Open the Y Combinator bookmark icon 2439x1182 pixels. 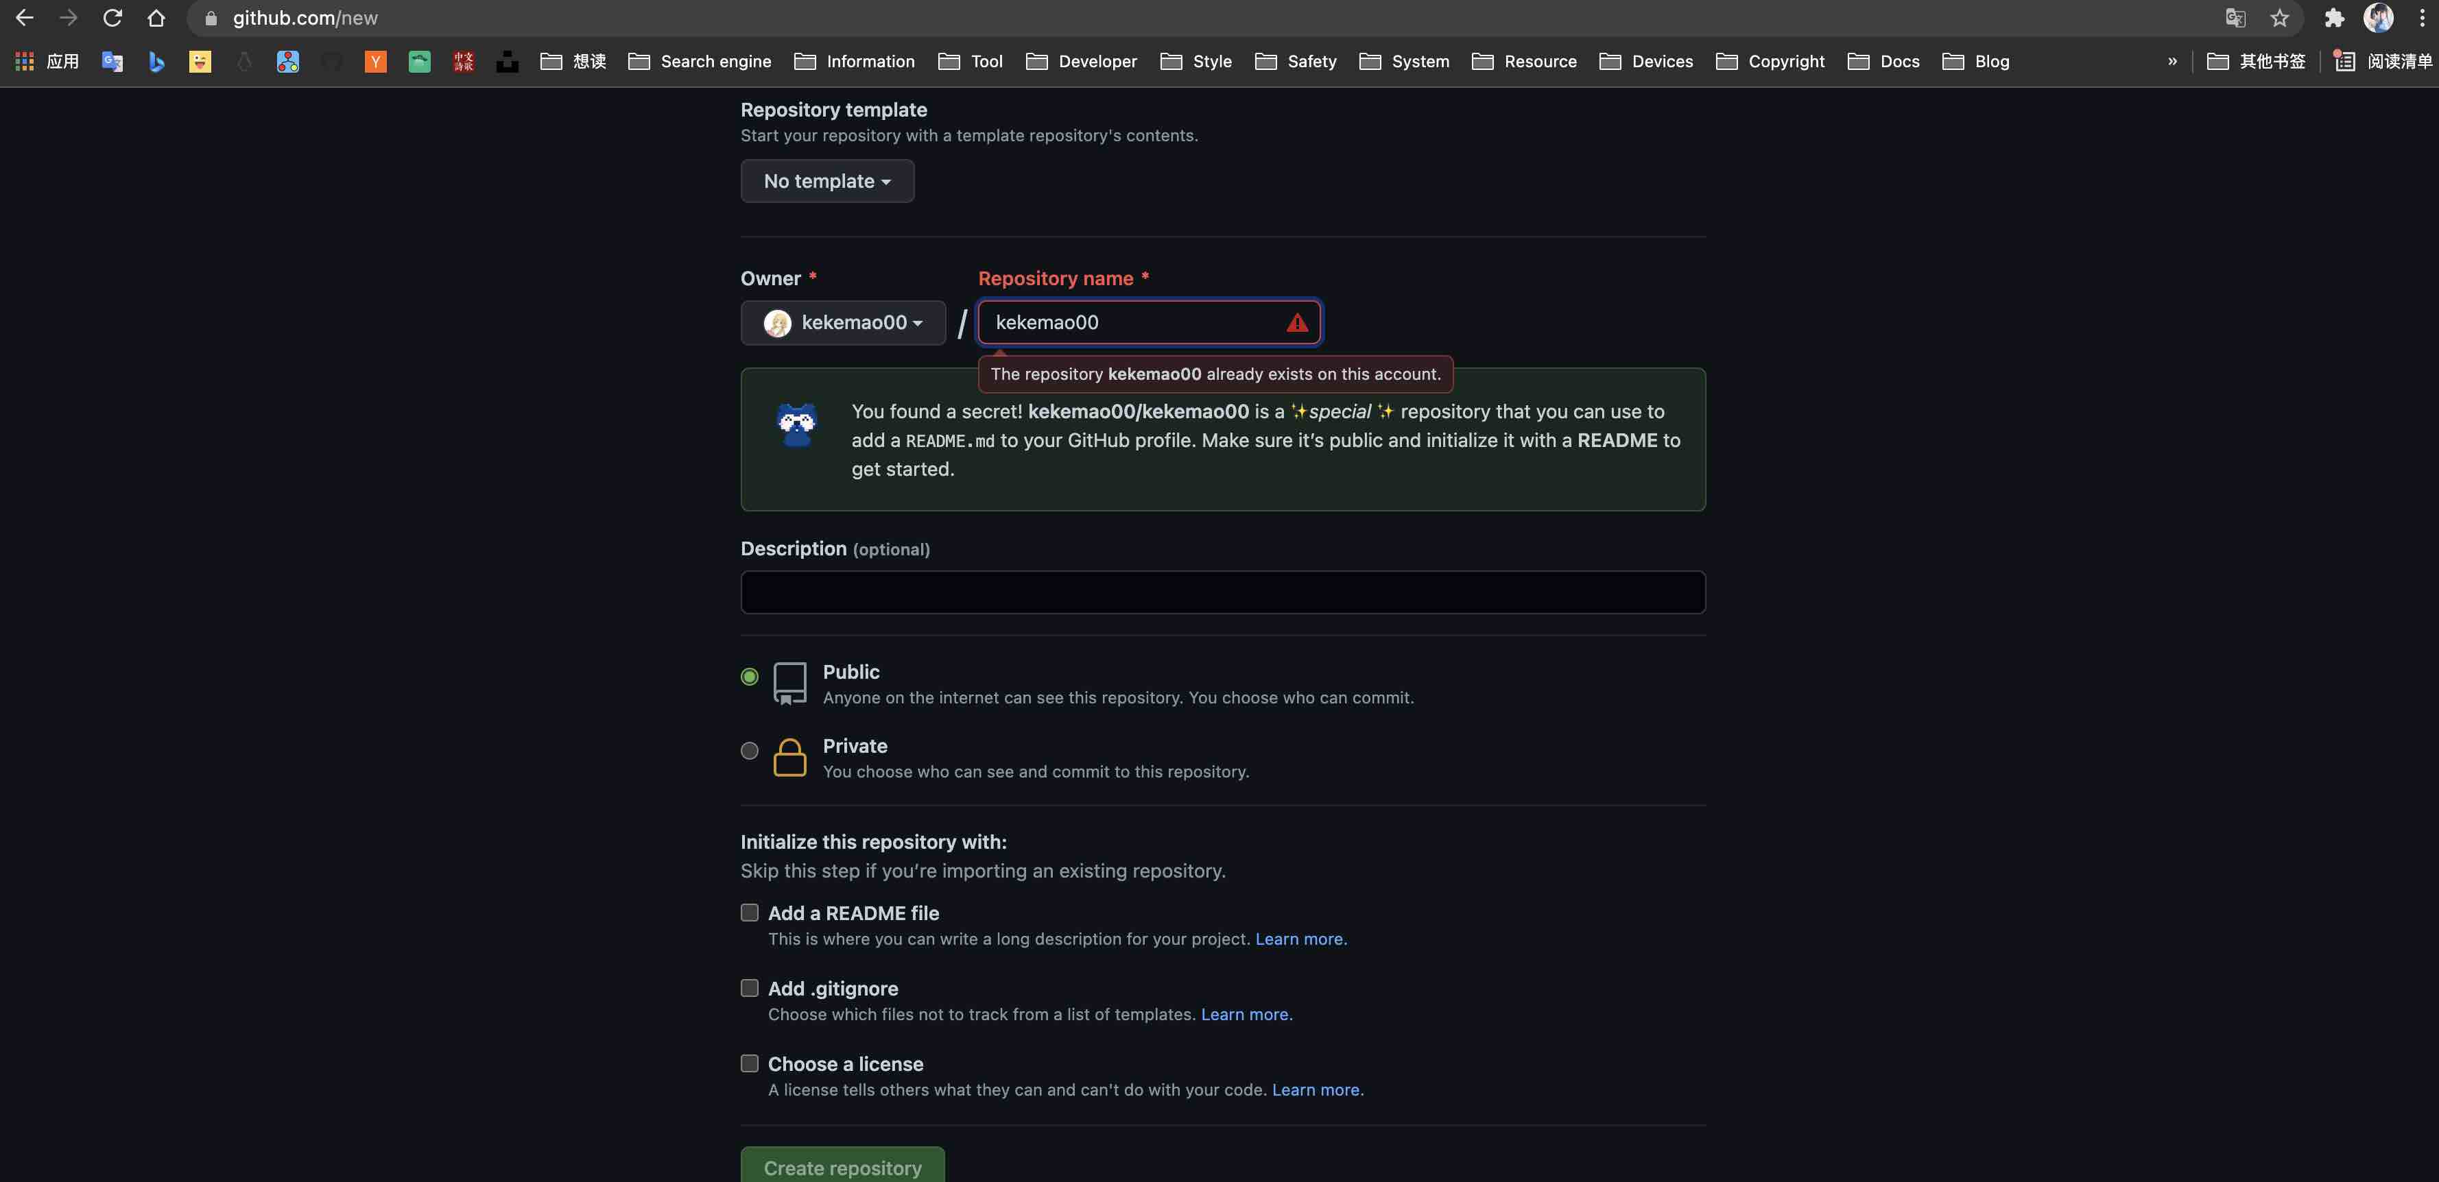click(376, 60)
